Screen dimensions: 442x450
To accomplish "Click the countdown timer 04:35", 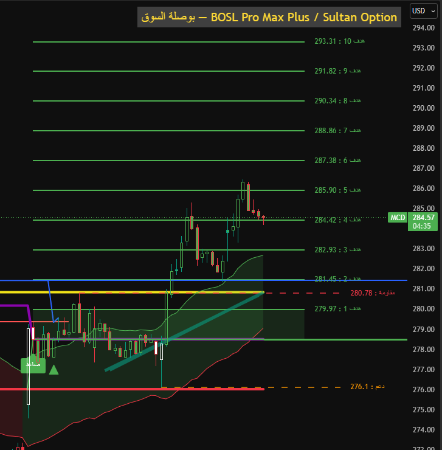I will [421, 226].
